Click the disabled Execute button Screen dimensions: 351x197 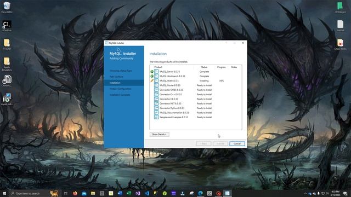tap(220, 143)
